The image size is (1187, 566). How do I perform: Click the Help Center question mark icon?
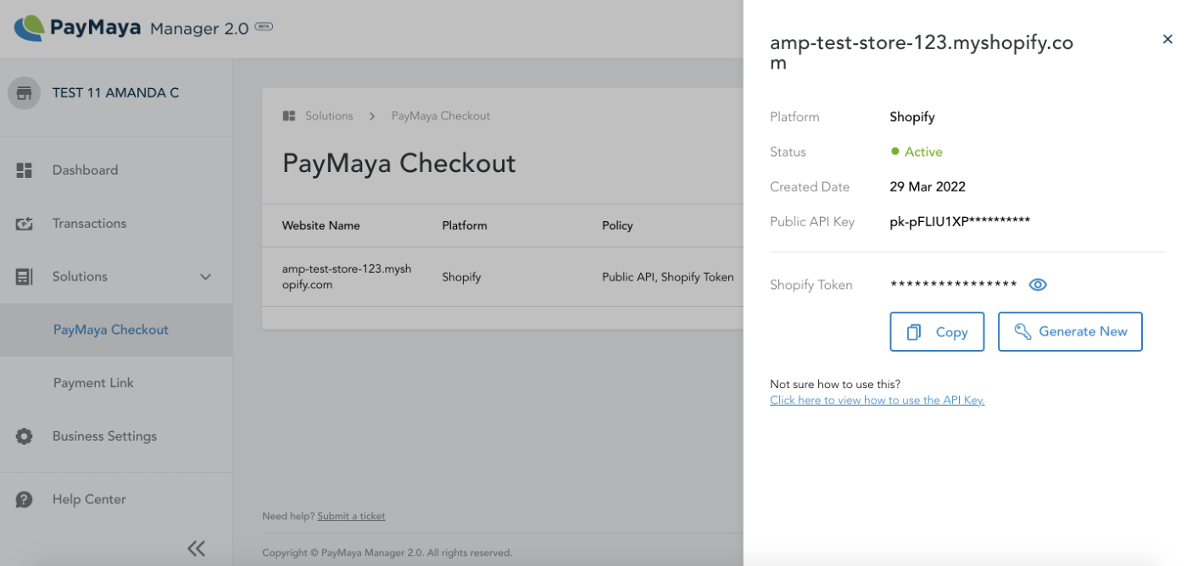pos(24,500)
